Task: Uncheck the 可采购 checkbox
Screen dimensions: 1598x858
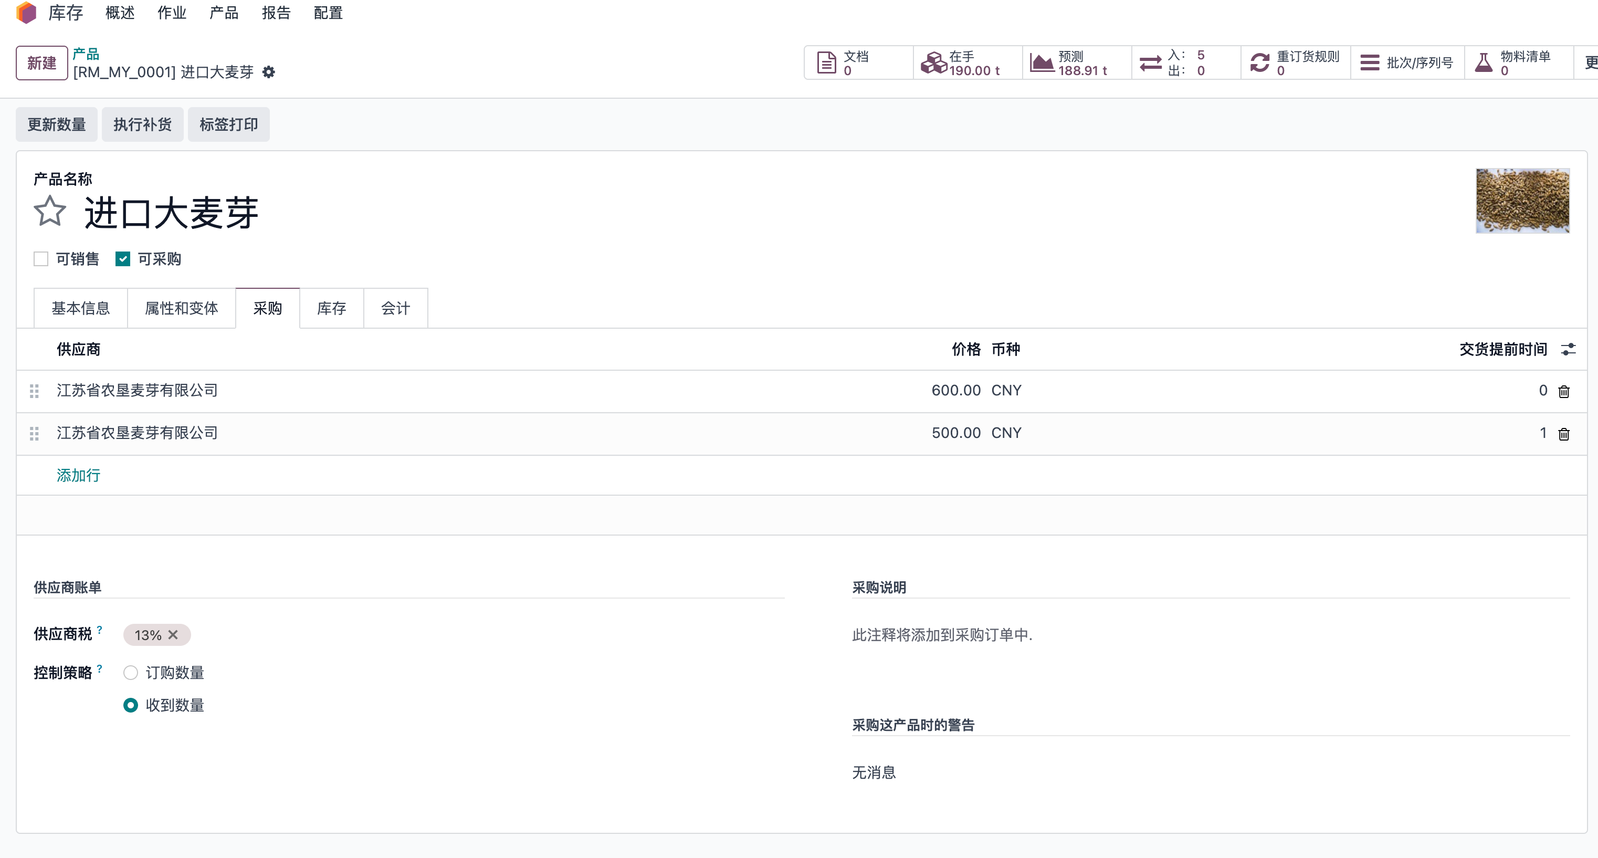Action: pos(123,259)
